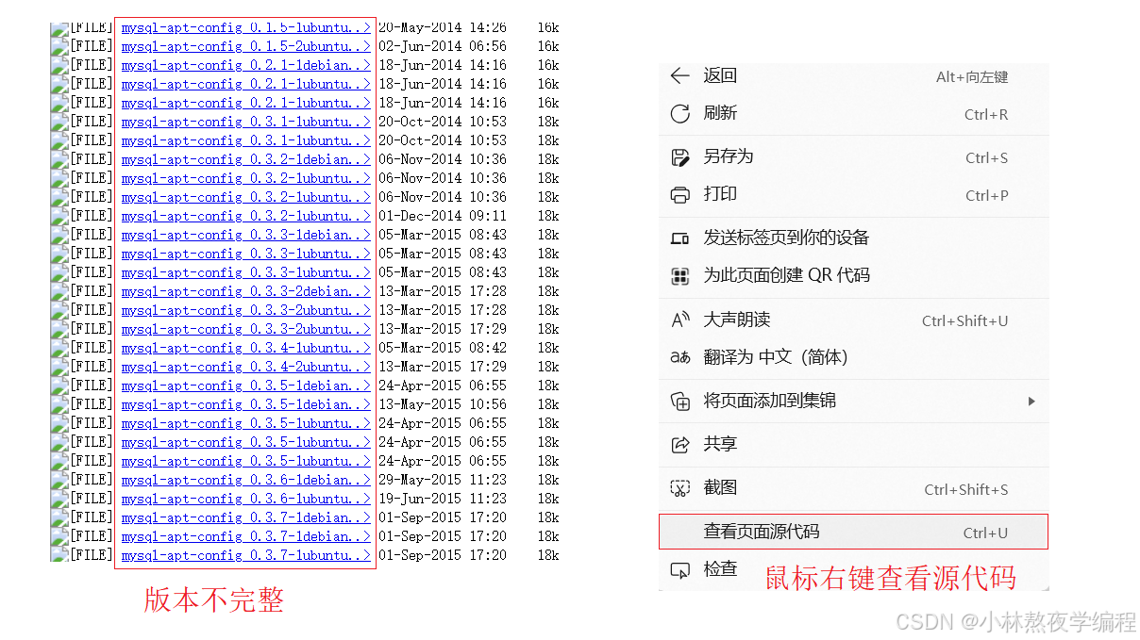The height and width of the screenshot is (640, 1140).
Task: Click Alt+向左键 shortcut text in menu
Action: coord(972,77)
